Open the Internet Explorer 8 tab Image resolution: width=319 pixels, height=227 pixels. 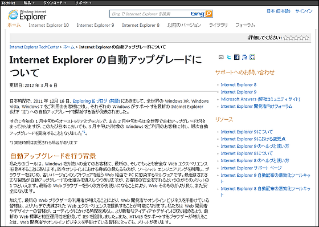tap(141, 25)
